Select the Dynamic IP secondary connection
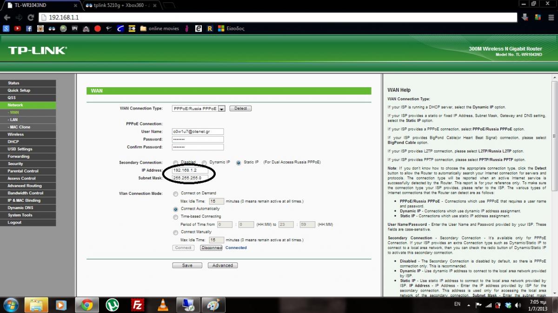 pyautogui.click(x=205, y=163)
